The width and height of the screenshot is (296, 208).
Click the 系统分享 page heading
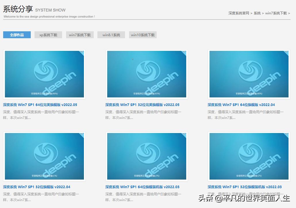pos(18,9)
